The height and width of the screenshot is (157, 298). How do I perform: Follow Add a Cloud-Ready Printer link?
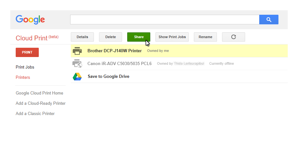[x=41, y=103]
